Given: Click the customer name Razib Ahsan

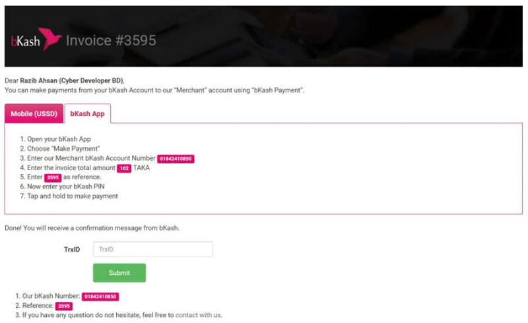Looking at the screenshot, I should coord(37,80).
